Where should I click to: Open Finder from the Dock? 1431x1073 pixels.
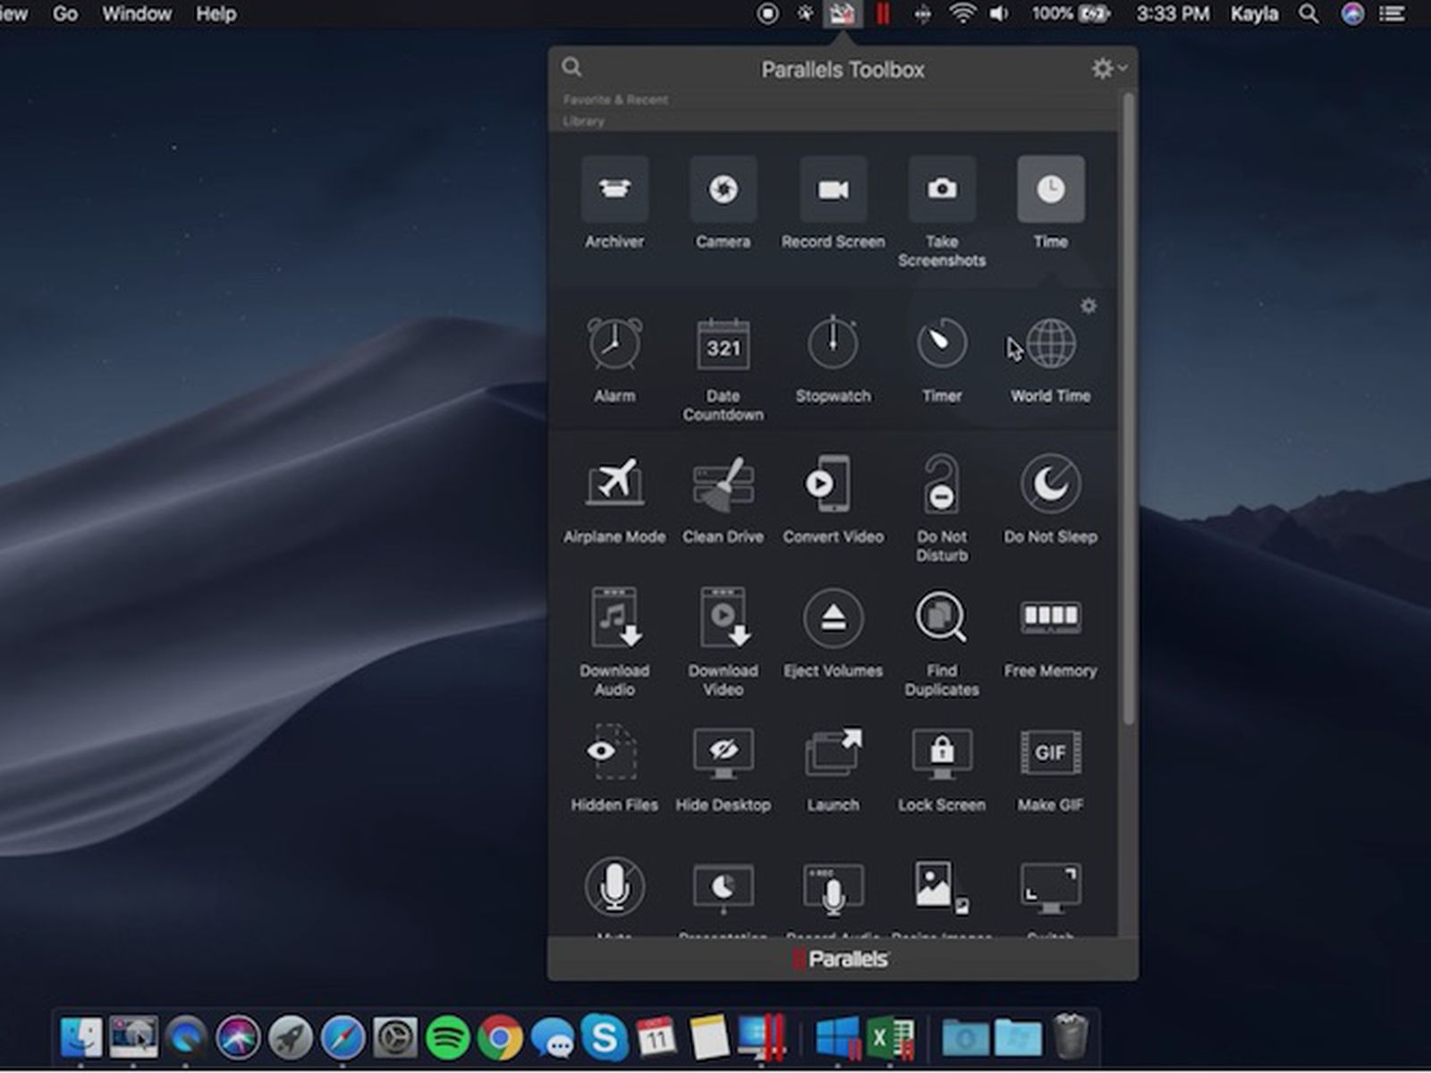tap(80, 1037)
